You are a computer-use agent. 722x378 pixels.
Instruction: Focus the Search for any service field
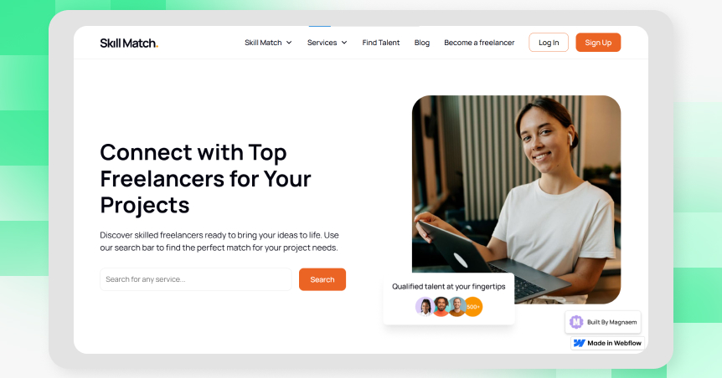pyautogui.click(x=196, y=279)
